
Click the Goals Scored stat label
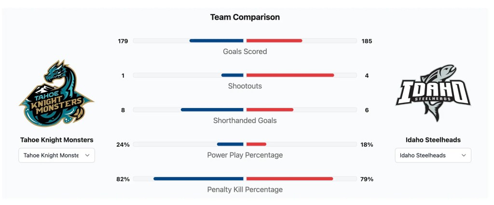(x=245, y=52)
